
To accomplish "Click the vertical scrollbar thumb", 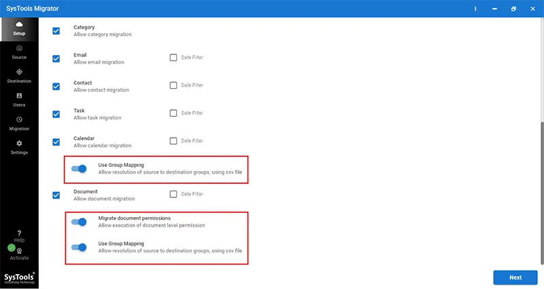I will point(542,193).
